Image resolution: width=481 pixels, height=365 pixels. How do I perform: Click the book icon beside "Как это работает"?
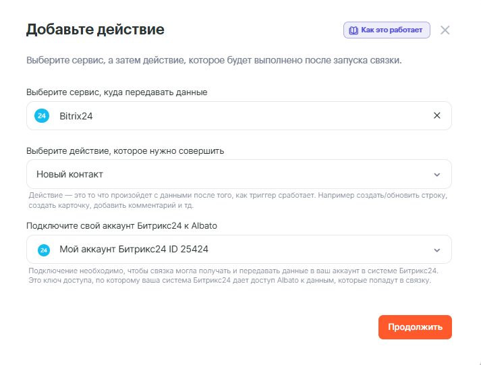(x=353, y=30)
